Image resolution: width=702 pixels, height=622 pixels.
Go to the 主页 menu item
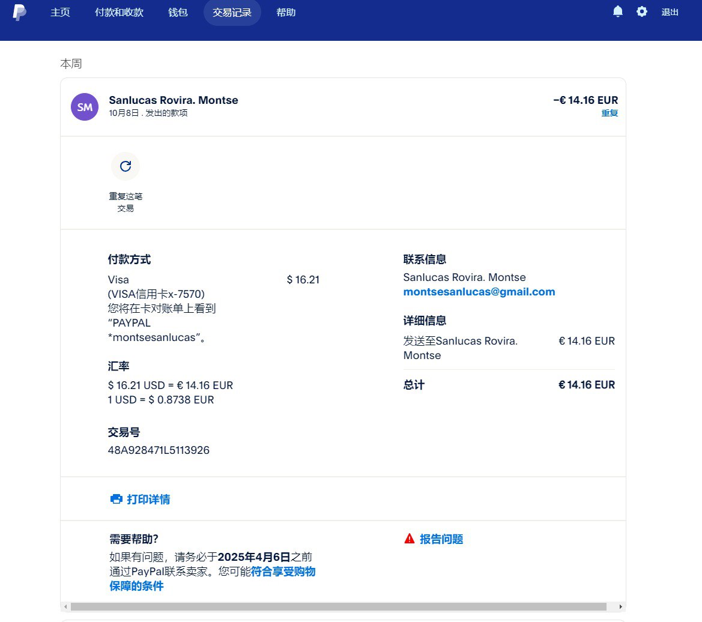pos(60,13)
